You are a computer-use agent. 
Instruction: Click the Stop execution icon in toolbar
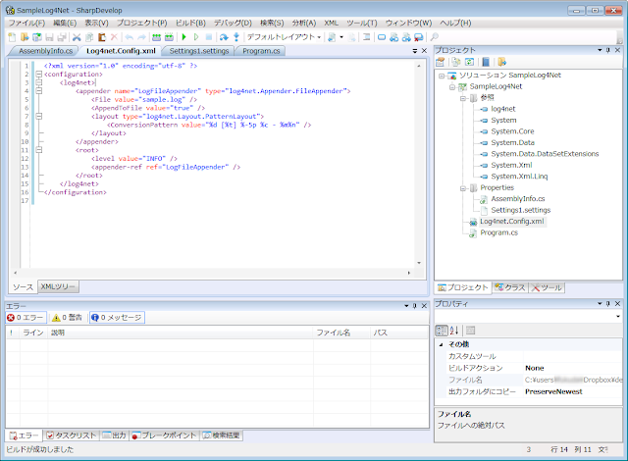click(x=208, y=36)
